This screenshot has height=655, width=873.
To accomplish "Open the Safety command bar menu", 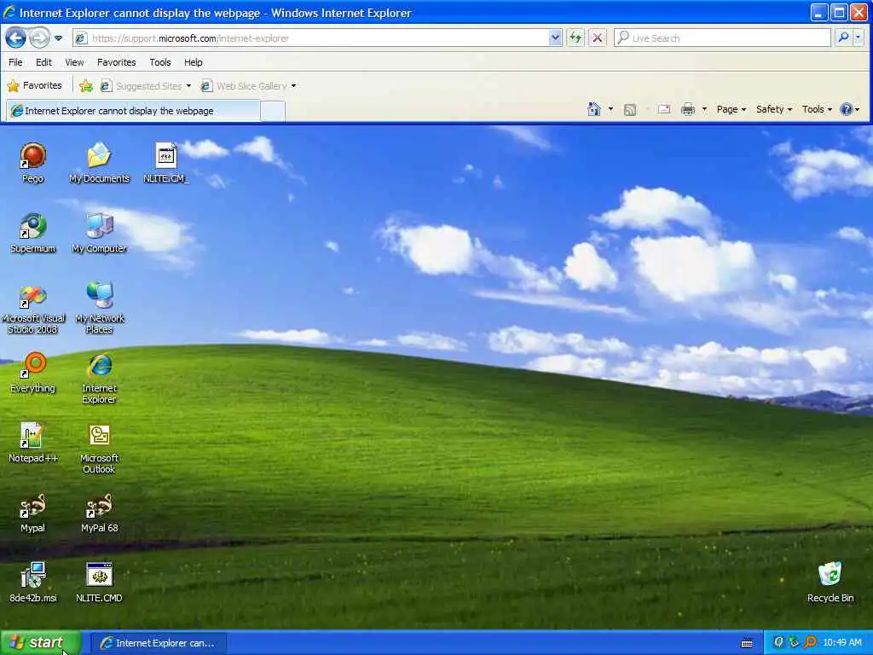I will pos(774,109).
